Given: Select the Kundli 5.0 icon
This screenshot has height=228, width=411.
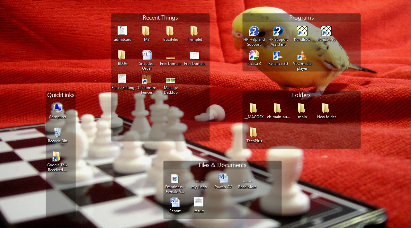Looking at the screenshot, I should point(302,31).
